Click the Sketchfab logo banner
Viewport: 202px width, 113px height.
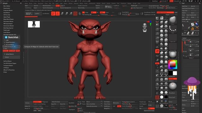pos(11,37)
